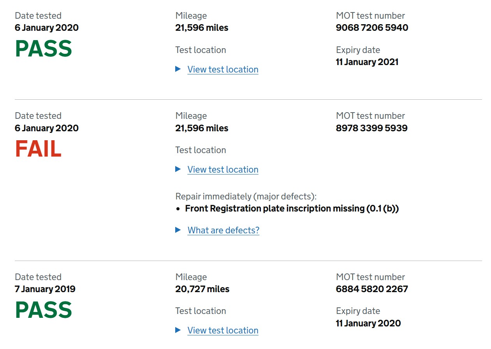The width and height of the screenshot is (491, 349).
Task: Show View test location for the 2019 test
Action: (223, 330)
